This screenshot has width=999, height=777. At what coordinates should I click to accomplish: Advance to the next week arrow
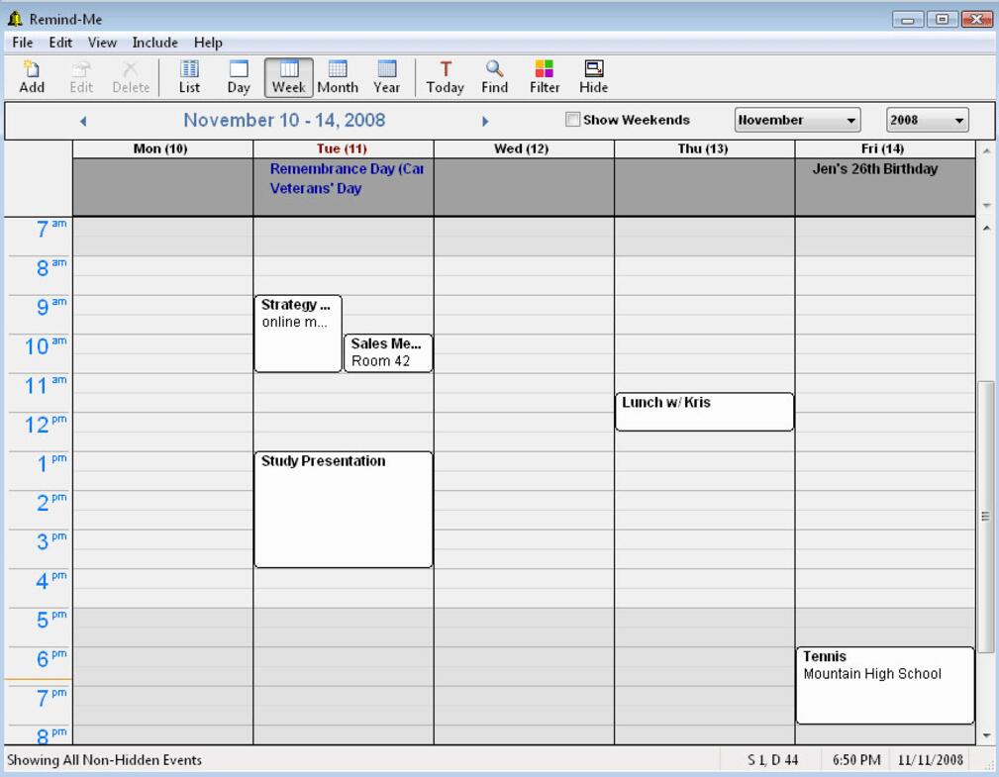485,122
